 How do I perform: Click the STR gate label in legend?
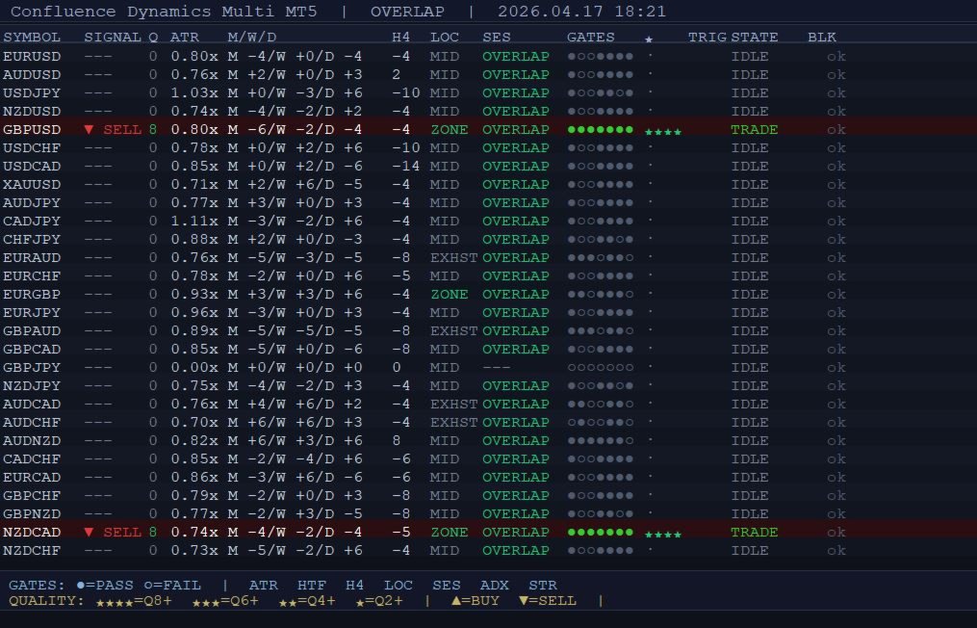pos(543,586)
